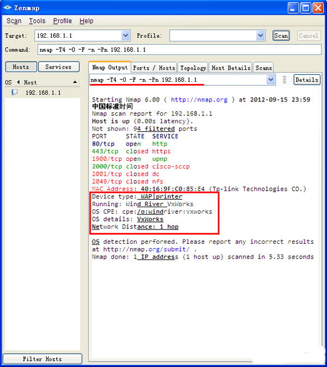Expand the nmap output scan selector dropdown

click(271, 80)
